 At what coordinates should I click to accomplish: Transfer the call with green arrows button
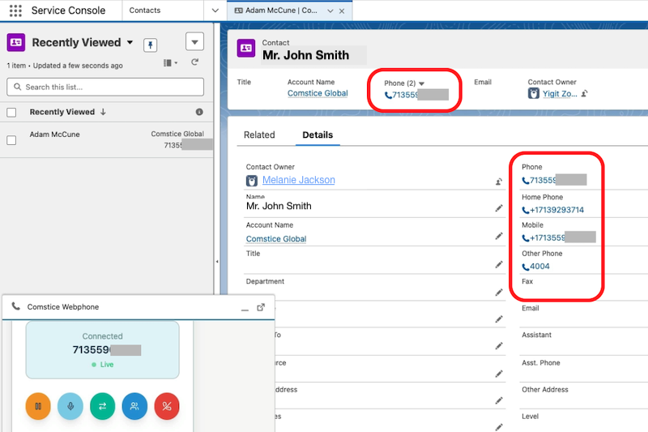click(103, 406)
